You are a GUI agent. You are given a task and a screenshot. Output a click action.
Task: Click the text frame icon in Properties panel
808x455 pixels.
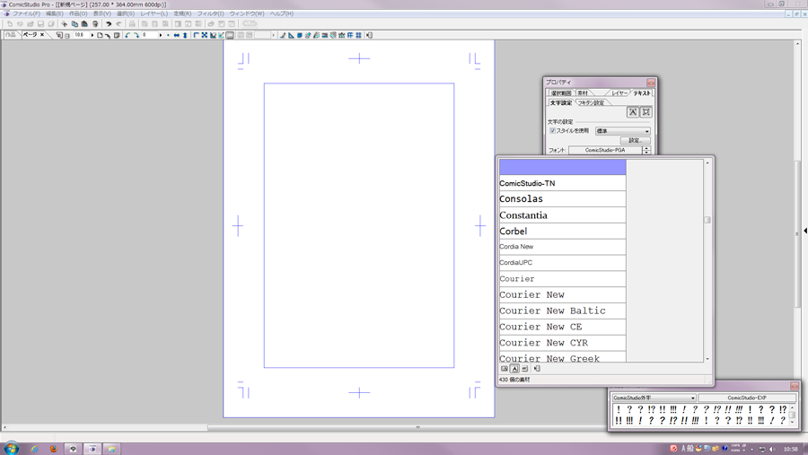pyautogui.click(x=646, y=112)
